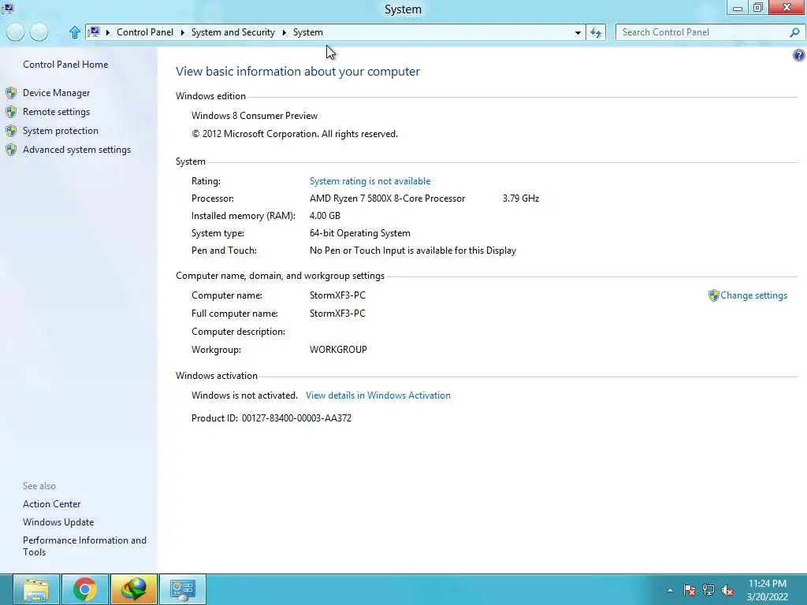807x605 pixels.
Task: Open Help via the blue question mark icon
Action: pos(799,55)
